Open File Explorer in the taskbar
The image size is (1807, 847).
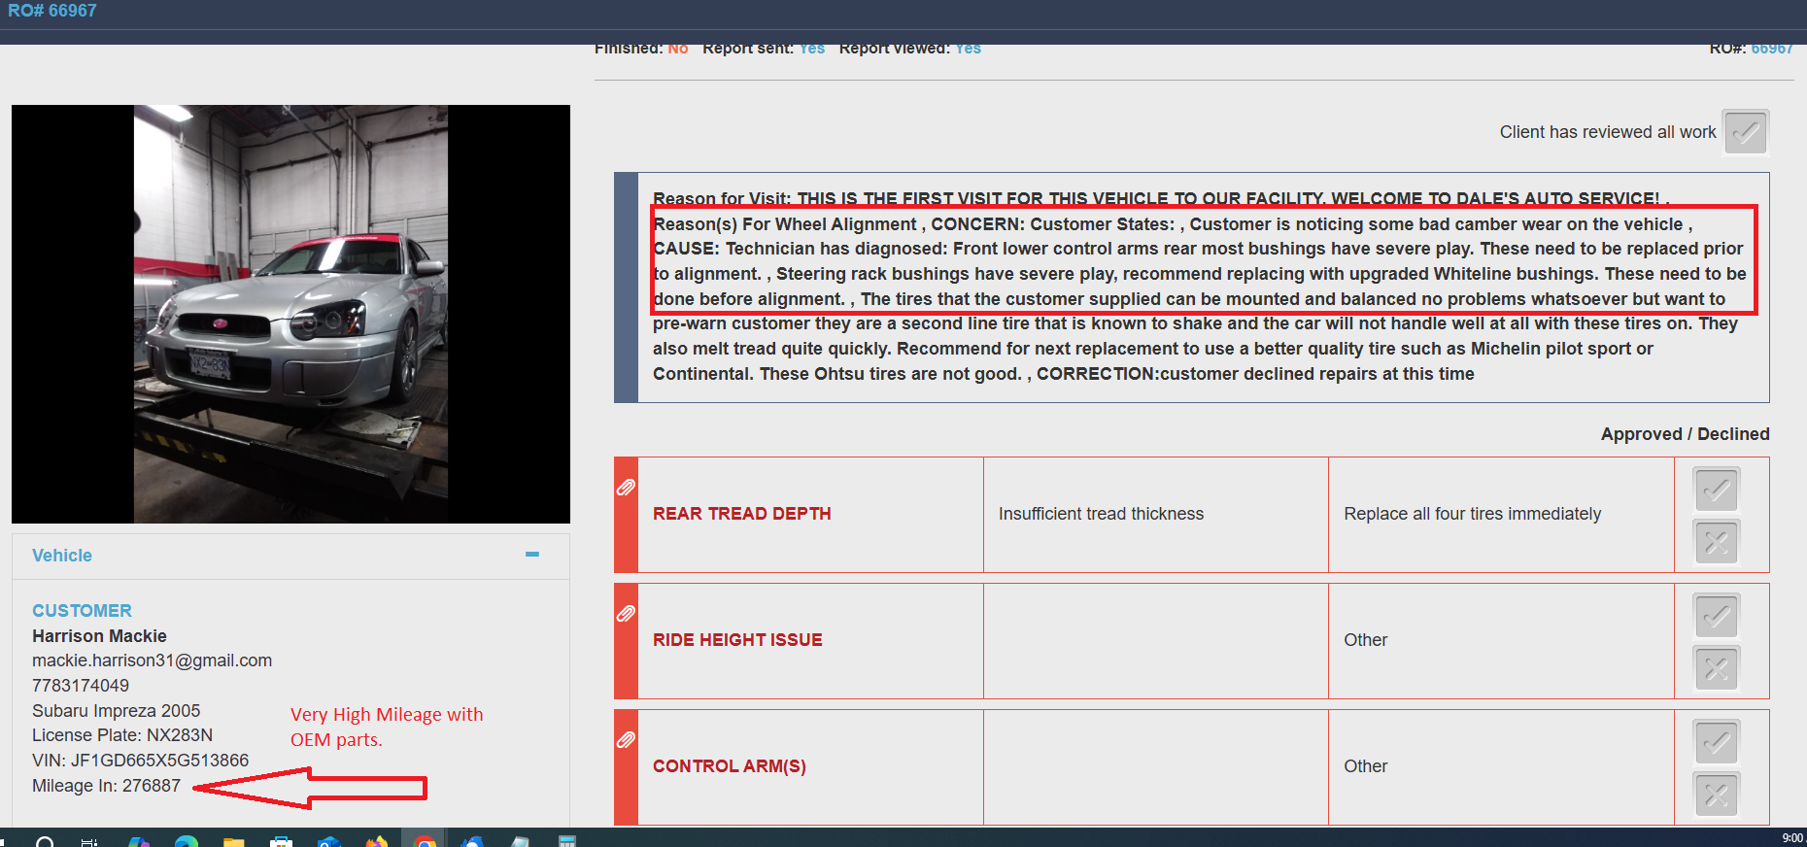(234, 841)
